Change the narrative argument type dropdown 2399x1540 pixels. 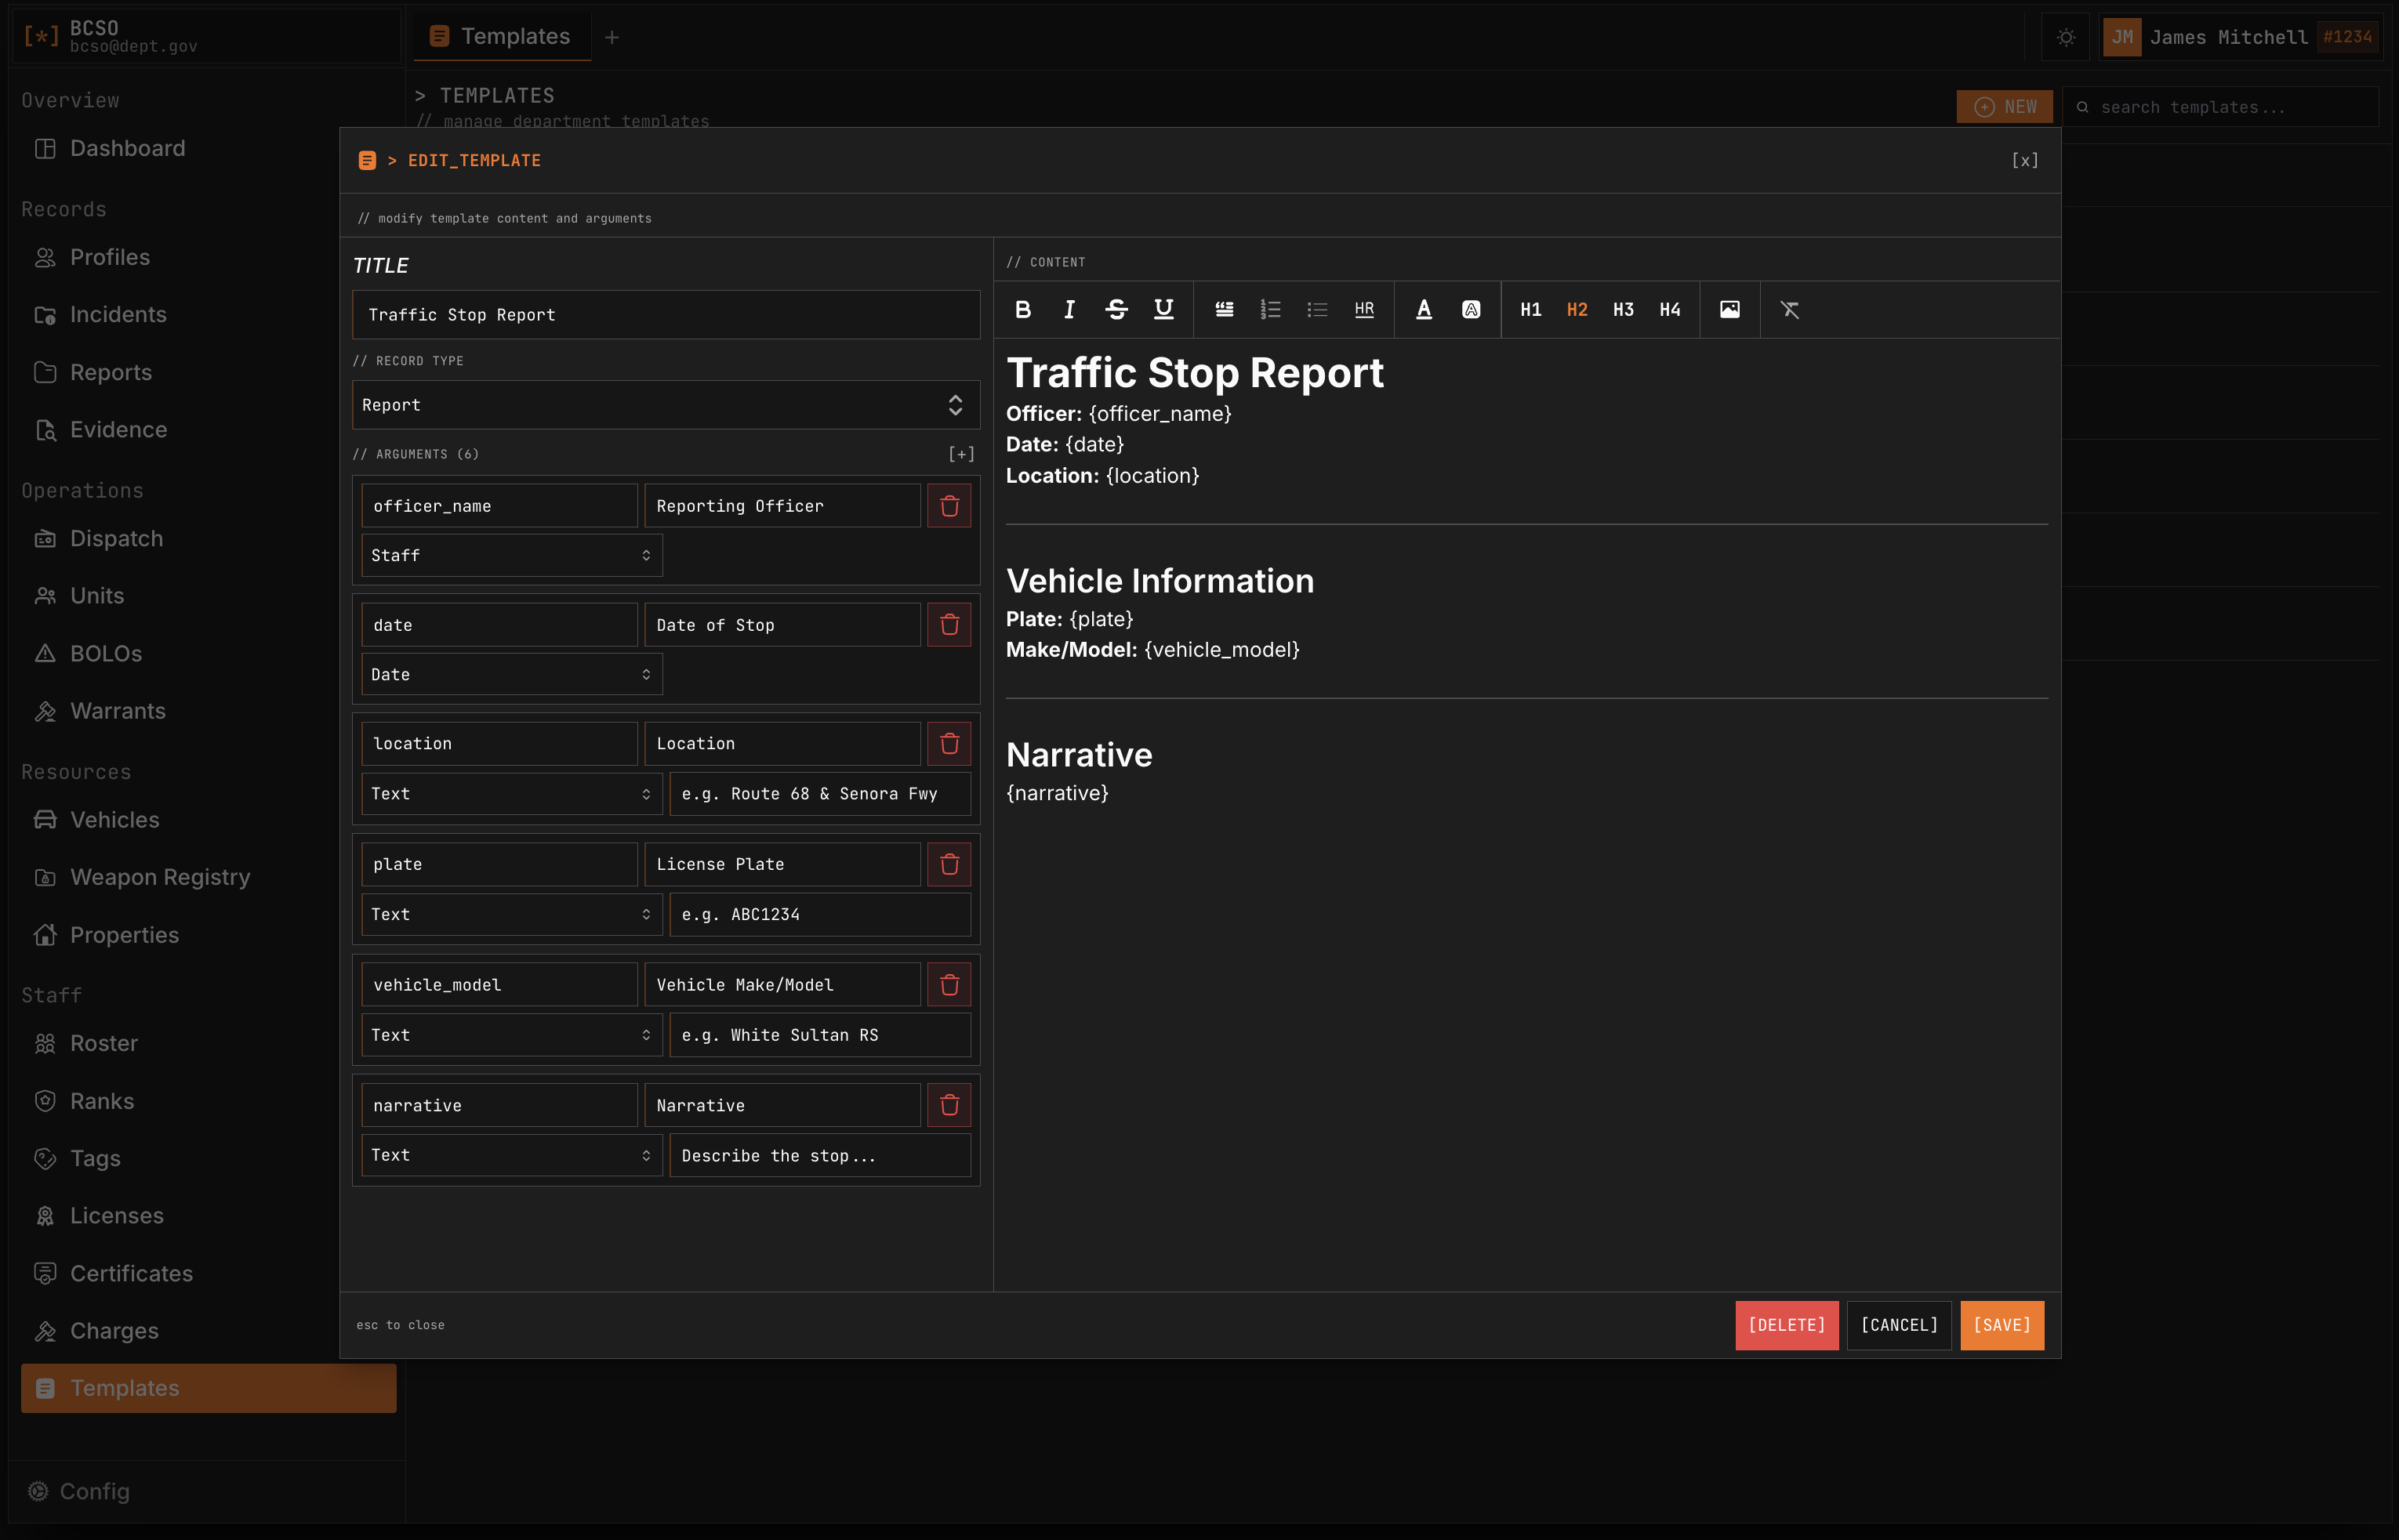coord(510,1155)
